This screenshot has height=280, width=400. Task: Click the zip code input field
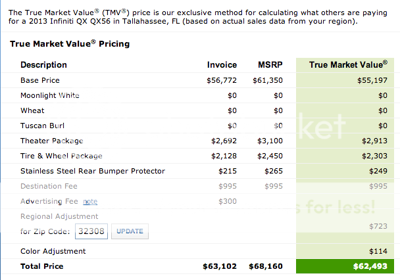tap(91, 231)
